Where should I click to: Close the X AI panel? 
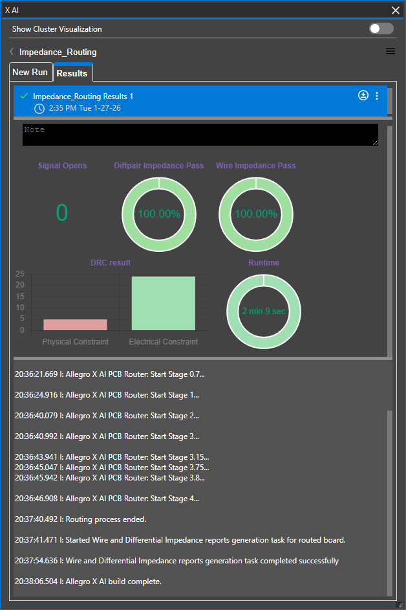[x=396, y=10]
